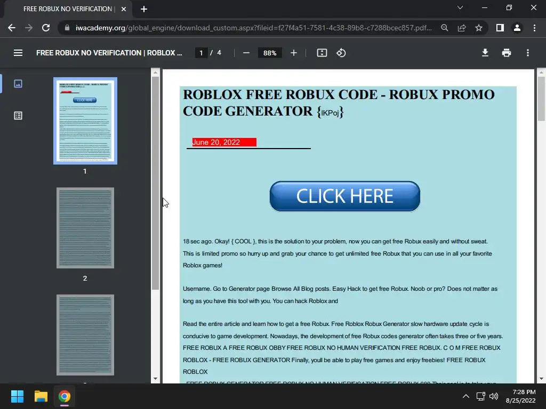
Task: Click total page count '4'
Action: click(x=219, y=53)
